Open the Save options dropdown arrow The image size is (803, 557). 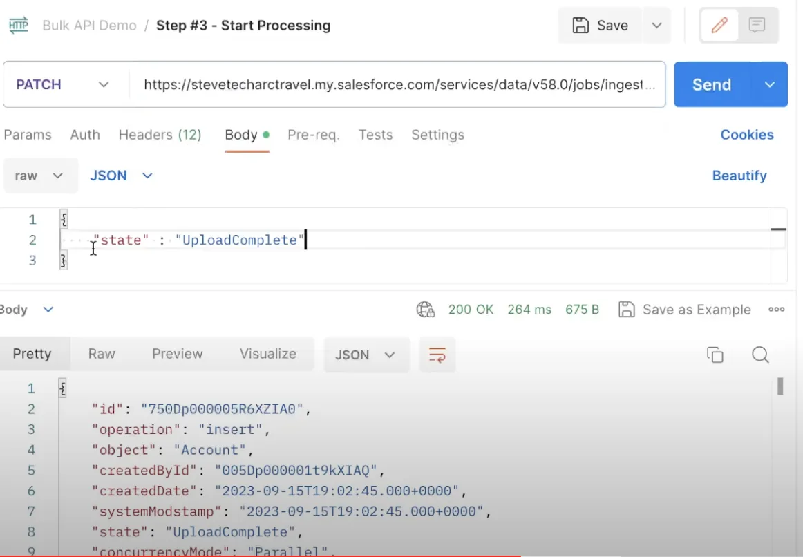[656, 25]
